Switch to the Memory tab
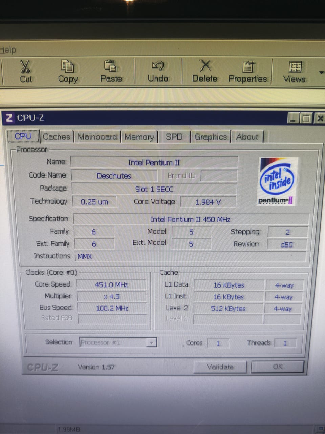Screen dimensions: 325x434 tap(139, 137)
